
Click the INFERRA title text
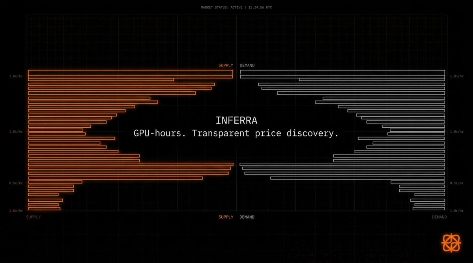[237, 120]
